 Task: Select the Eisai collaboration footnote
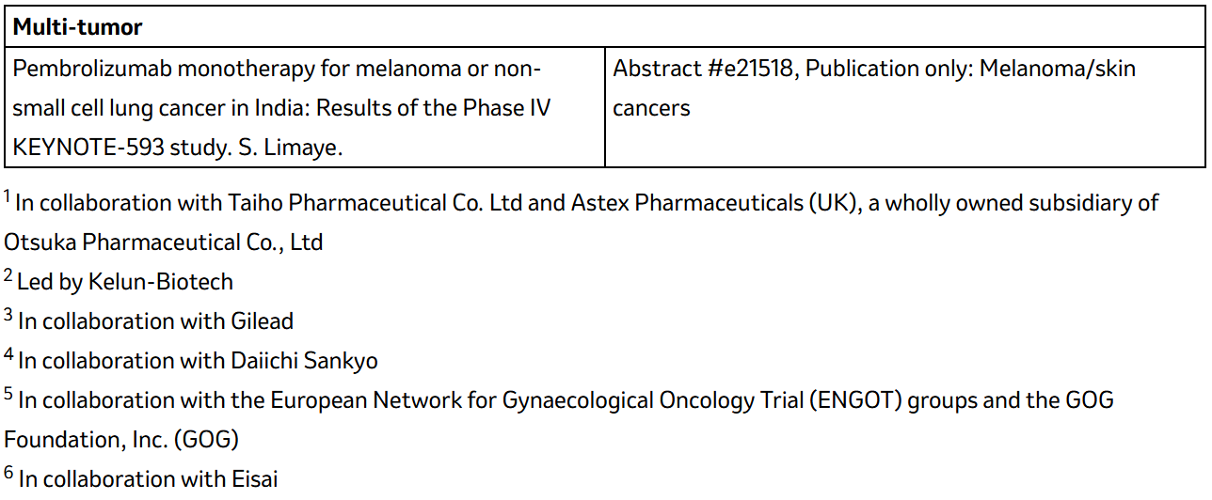tap(141, 479)
